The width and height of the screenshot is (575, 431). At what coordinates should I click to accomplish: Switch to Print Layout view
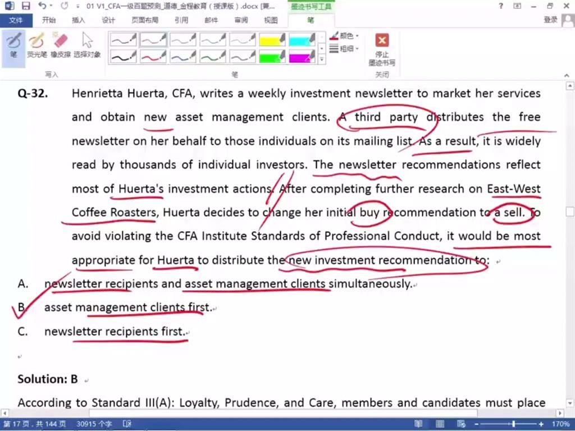[440, 424]
